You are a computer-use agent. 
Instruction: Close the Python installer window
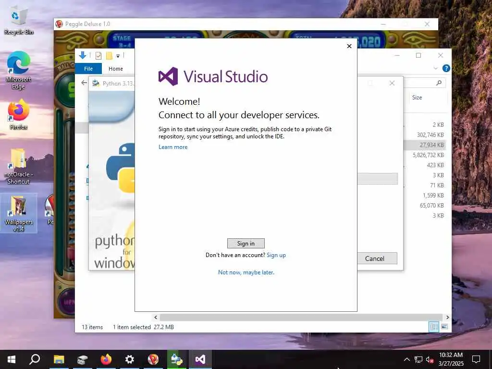[x=392, y=83]
